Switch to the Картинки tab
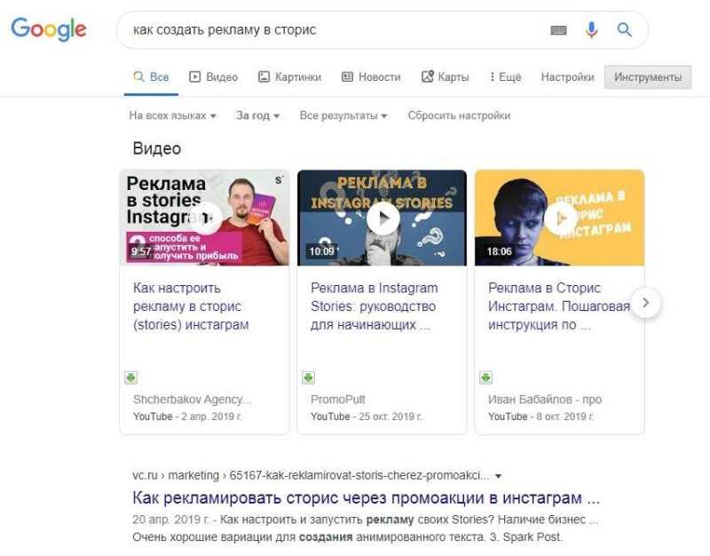The height and width of the screenshot is (556, 710). click(290, 77)
